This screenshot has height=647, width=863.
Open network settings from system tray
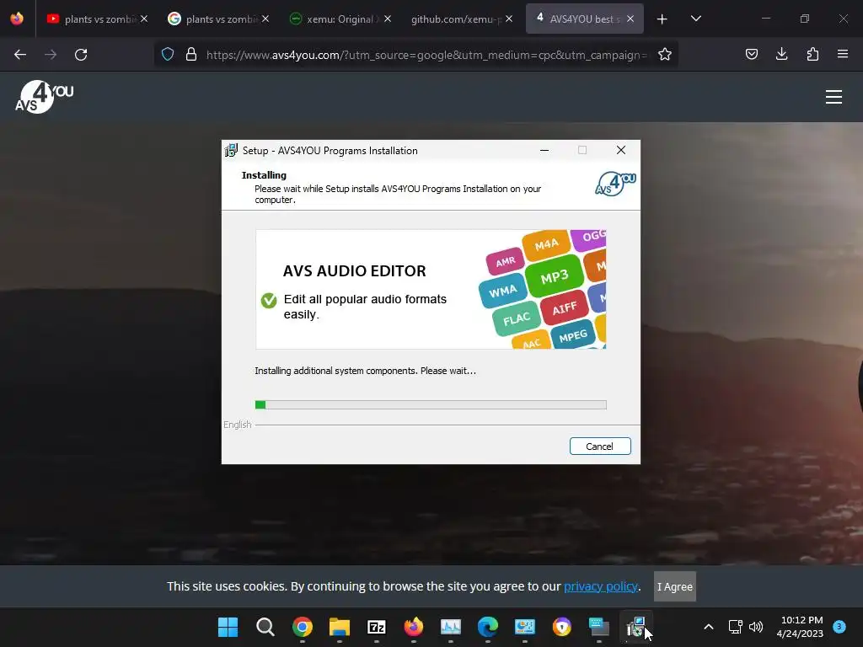[x=736, y=627]
